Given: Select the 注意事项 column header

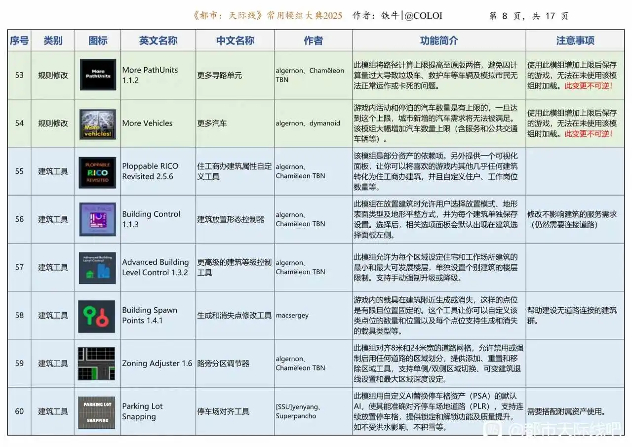Looking at the screenshot, I should coord(575,41).
